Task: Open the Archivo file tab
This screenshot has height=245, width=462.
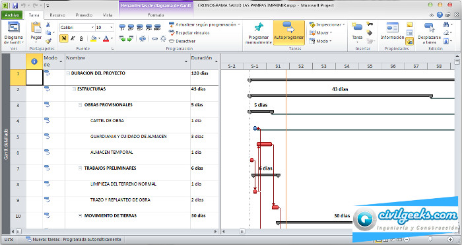Action: [x=12, y=15]
